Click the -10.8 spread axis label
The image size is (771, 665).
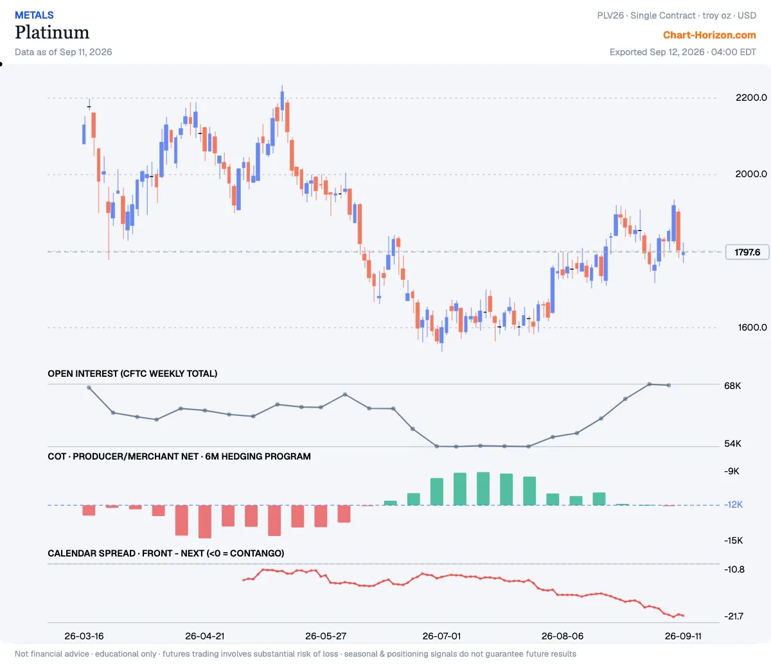click(x=734, y=569)
